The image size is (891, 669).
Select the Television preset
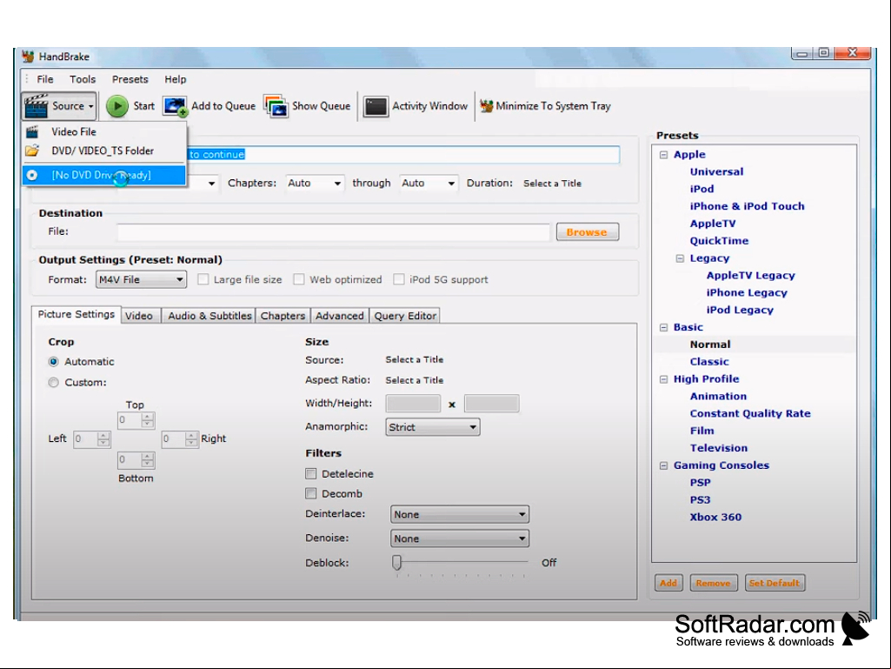(x=719, y=448)
